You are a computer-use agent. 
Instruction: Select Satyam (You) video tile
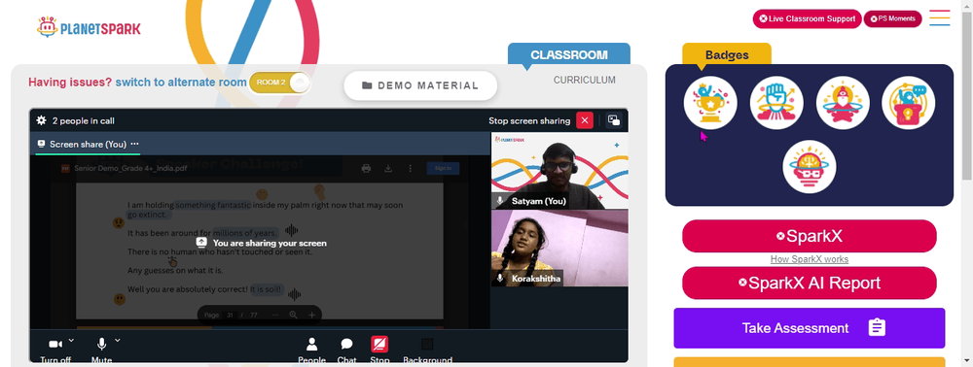coord(559,171)
